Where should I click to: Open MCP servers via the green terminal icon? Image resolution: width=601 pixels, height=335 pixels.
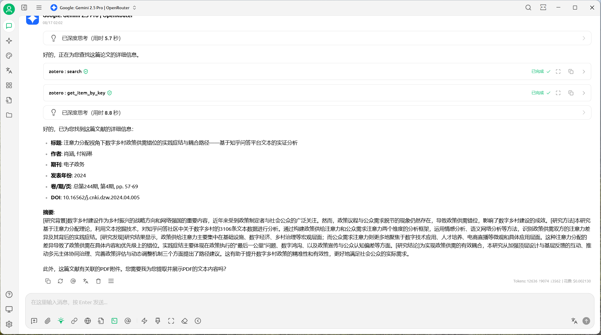(x=114, y=321)
